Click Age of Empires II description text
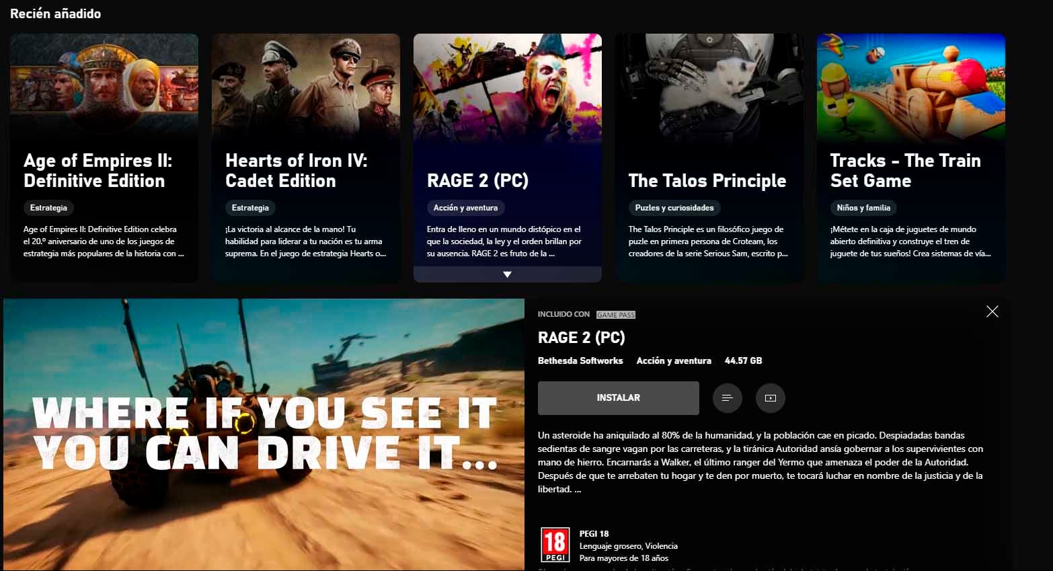 (x=104, y=241)
